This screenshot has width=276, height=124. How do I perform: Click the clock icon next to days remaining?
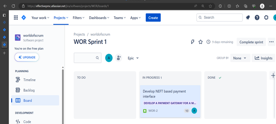click(x=209, y=42)
